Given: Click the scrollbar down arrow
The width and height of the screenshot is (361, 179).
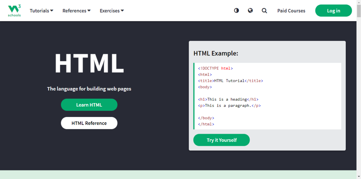Looking at the screenshot, I should 358,176.
